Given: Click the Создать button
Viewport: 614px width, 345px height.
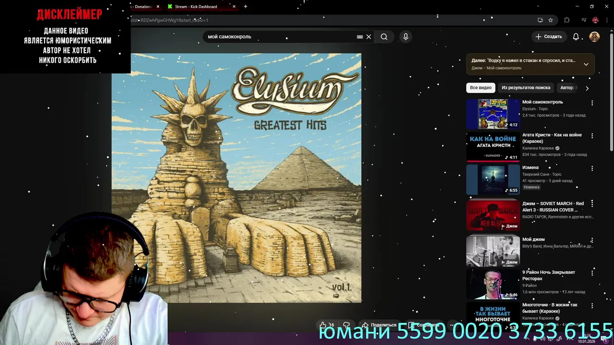Looking at the screenshot, I should 548,37.
